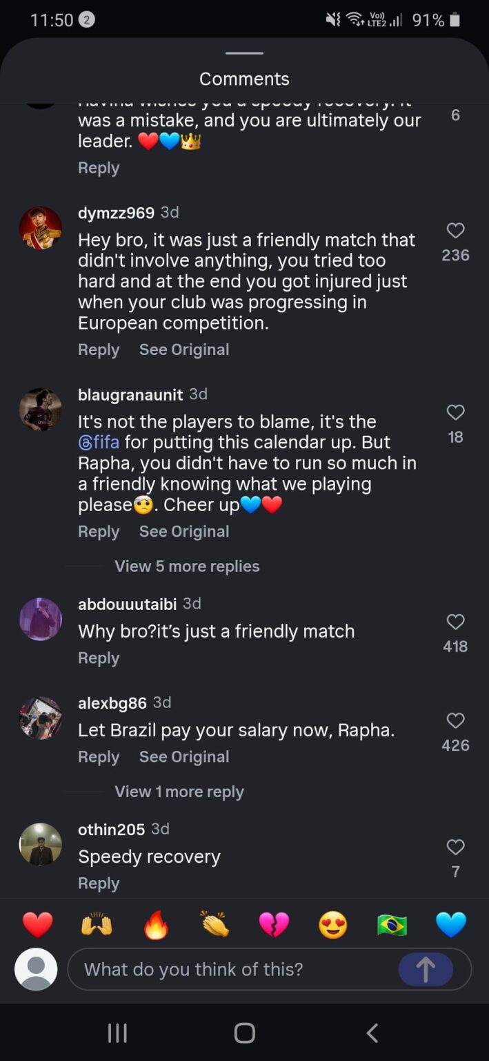Reply to othin205's comment
489x1061 pixels.
point(98,883)
